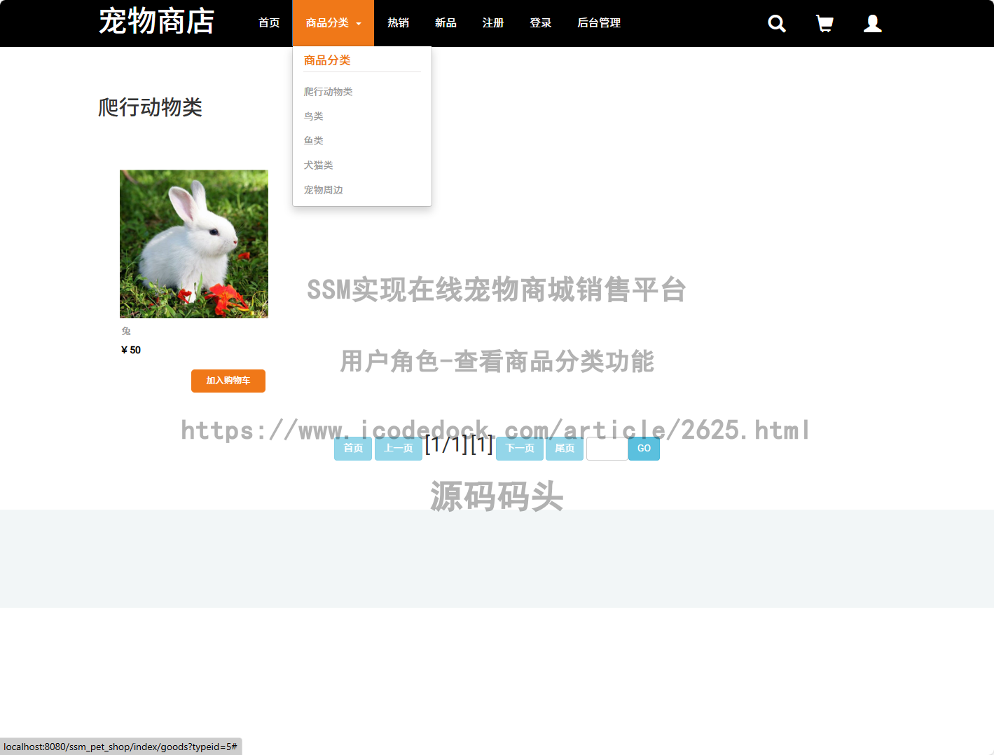
Task: Click the user account icon
Action: (872, 23)
